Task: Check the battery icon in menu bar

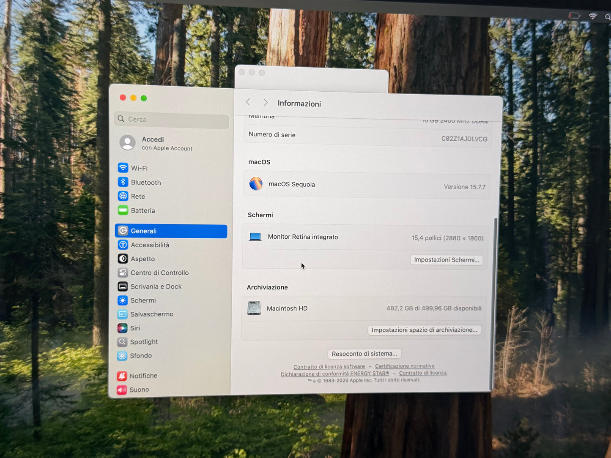Action: 574,16
